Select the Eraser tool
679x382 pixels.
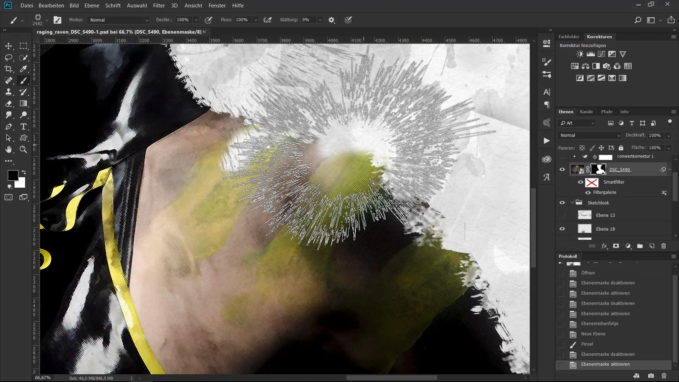[8, 104]
